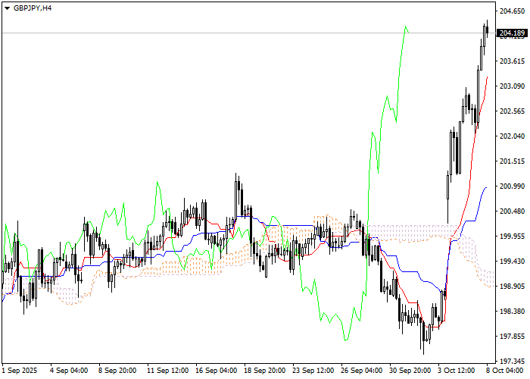
Task: Click the 202.040 price axis label
Action: coord(513,136)
